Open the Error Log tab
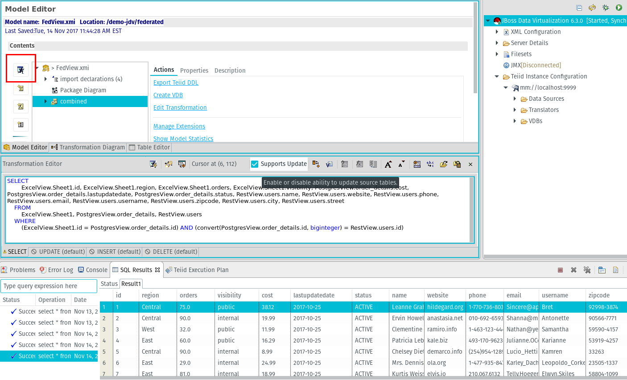The image size is (627, 380). 56,270
